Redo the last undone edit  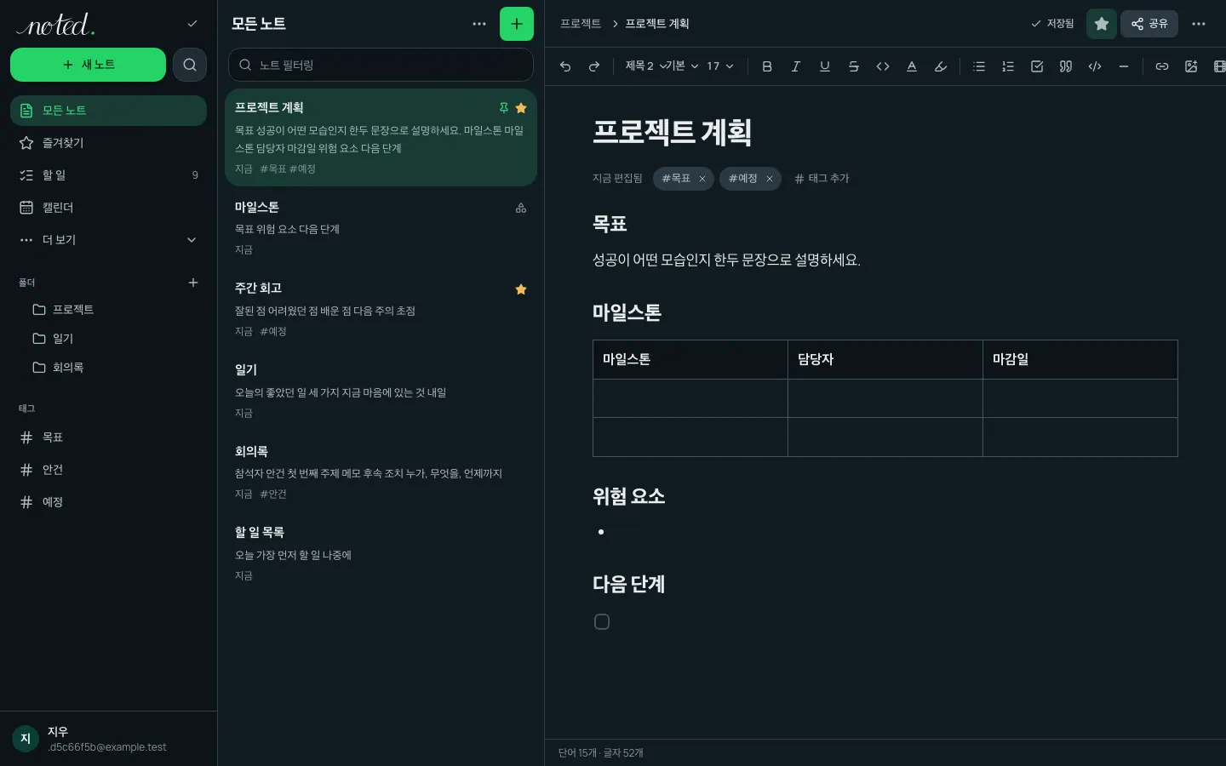point(594,66)
